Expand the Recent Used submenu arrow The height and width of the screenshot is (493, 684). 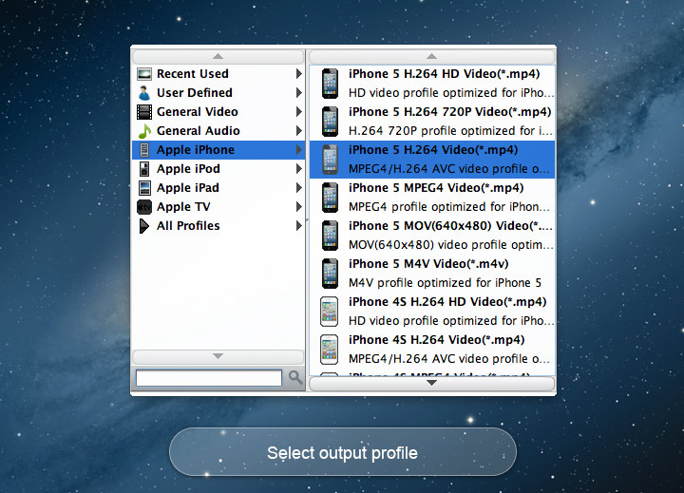[x=299, y=74]
